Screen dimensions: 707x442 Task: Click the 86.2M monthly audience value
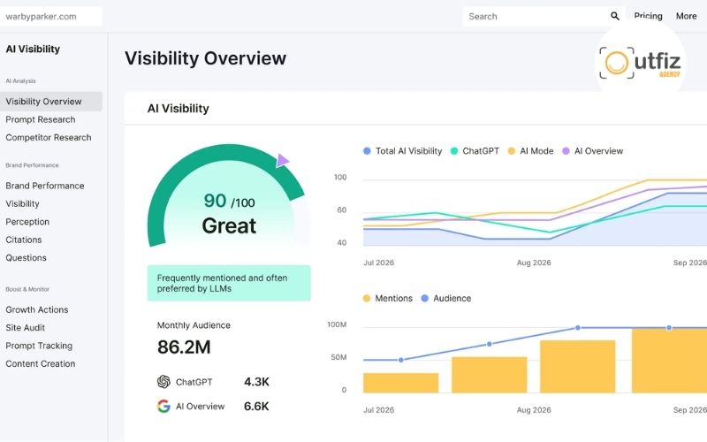(184, 347)
